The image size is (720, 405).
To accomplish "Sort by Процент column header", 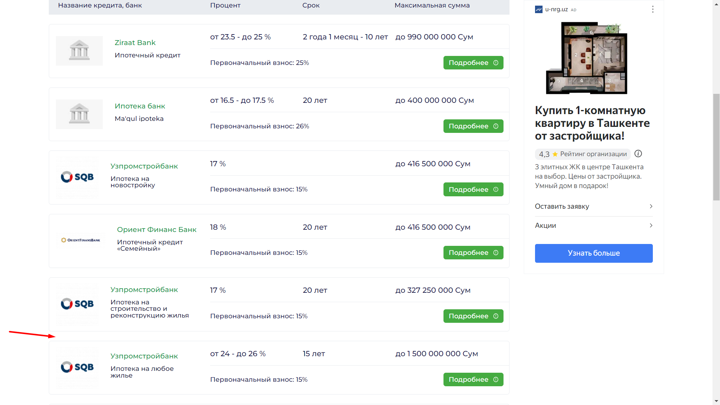I will tap(225, 5).
